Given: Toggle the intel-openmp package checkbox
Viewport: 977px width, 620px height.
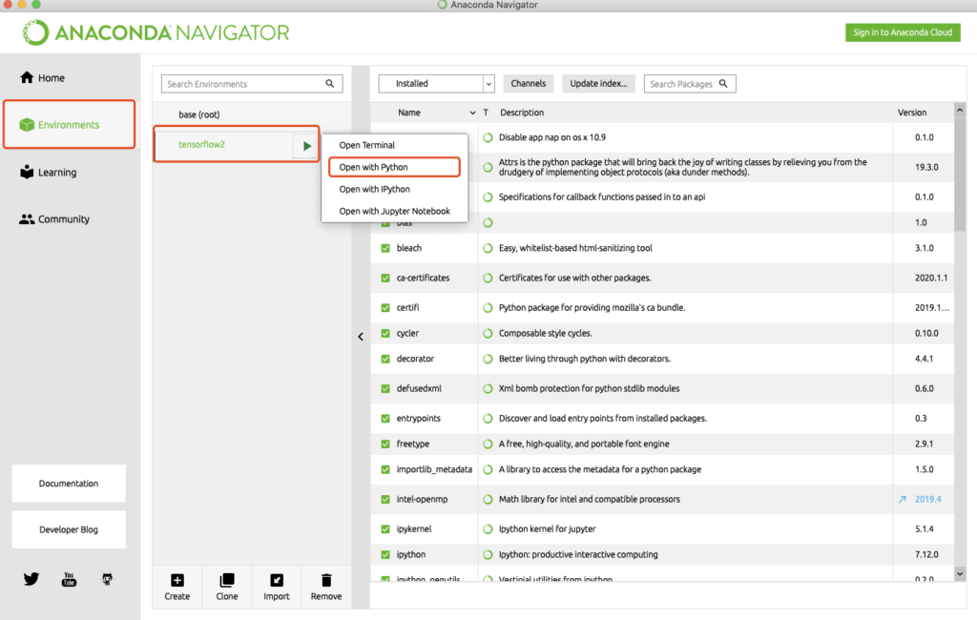Looking at the screenshot, I should click(x=385, y=499).
